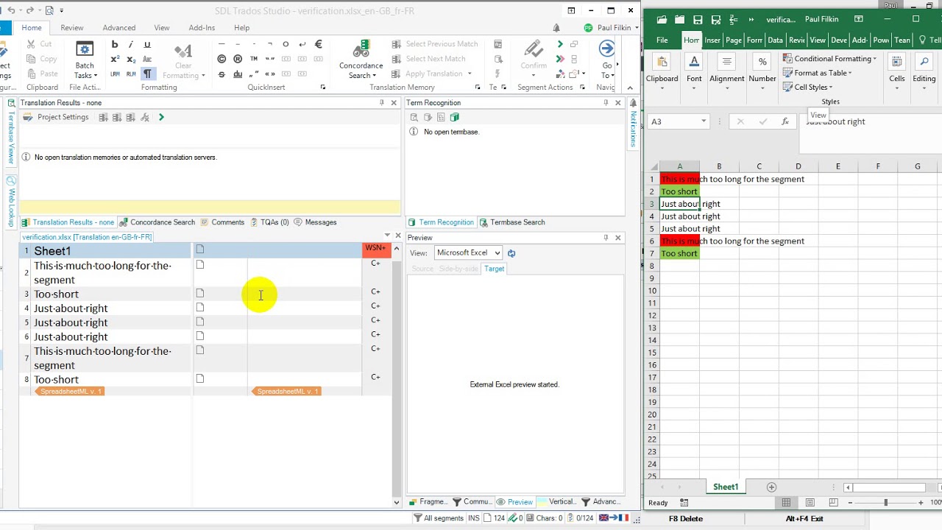Open Trados Add-Ins ribbon tab
This screenshot has height=530, width=942.
pos(202,28)
